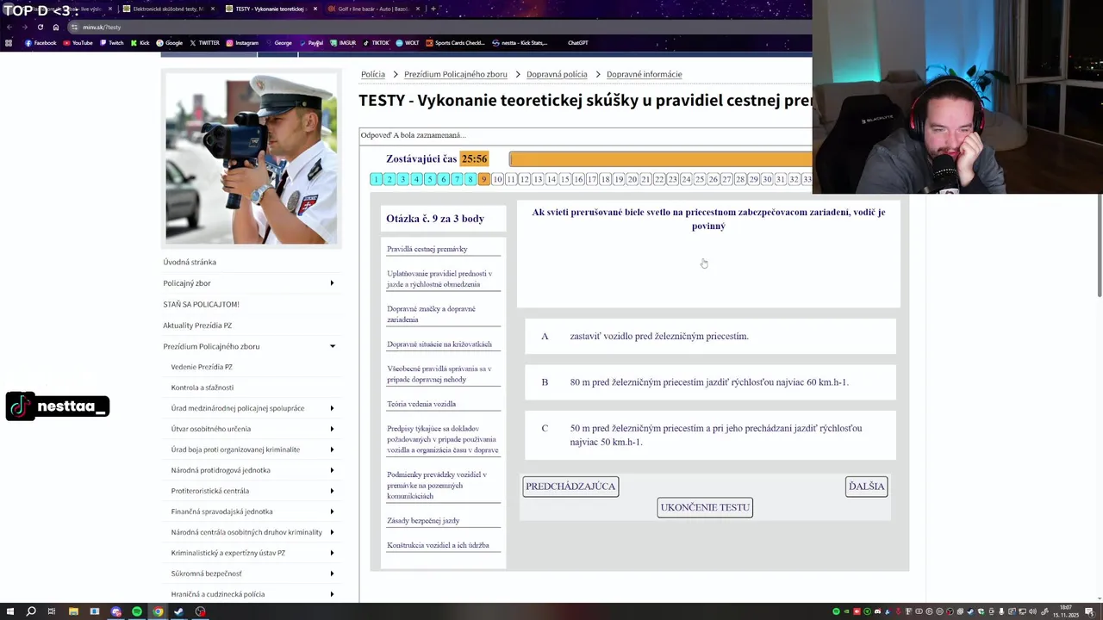The width and height of the screenshot is (1103, 620).
Task: Open STAŇ SA POLICAJTOM! menu item
Action: click(201, 304)
